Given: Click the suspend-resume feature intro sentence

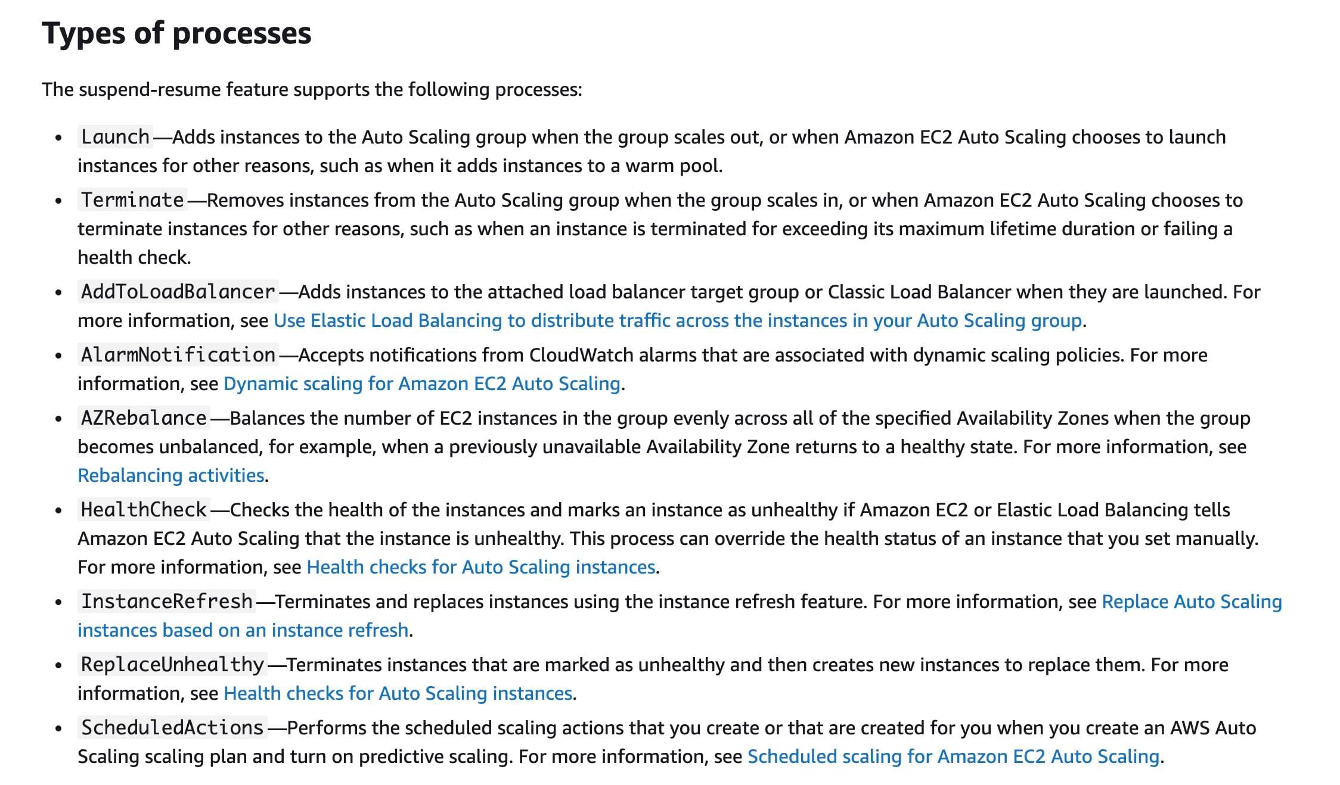Looking at the screenshot, I should pos(312,90).
